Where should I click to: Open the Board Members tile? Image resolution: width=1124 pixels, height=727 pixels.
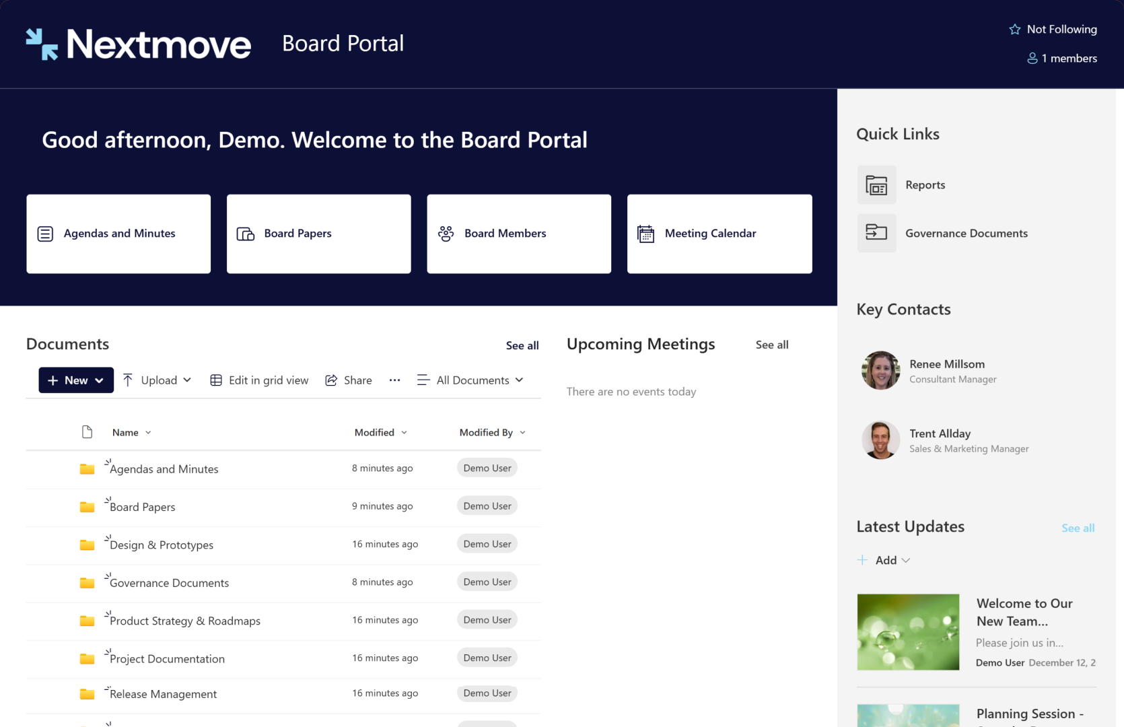519,234
